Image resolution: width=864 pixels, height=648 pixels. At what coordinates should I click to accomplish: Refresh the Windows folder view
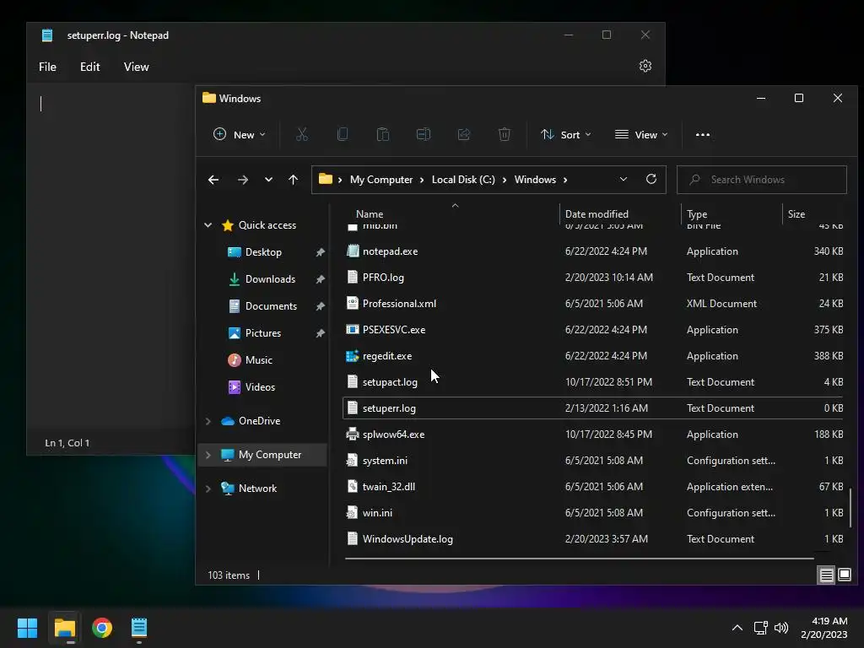651,179
